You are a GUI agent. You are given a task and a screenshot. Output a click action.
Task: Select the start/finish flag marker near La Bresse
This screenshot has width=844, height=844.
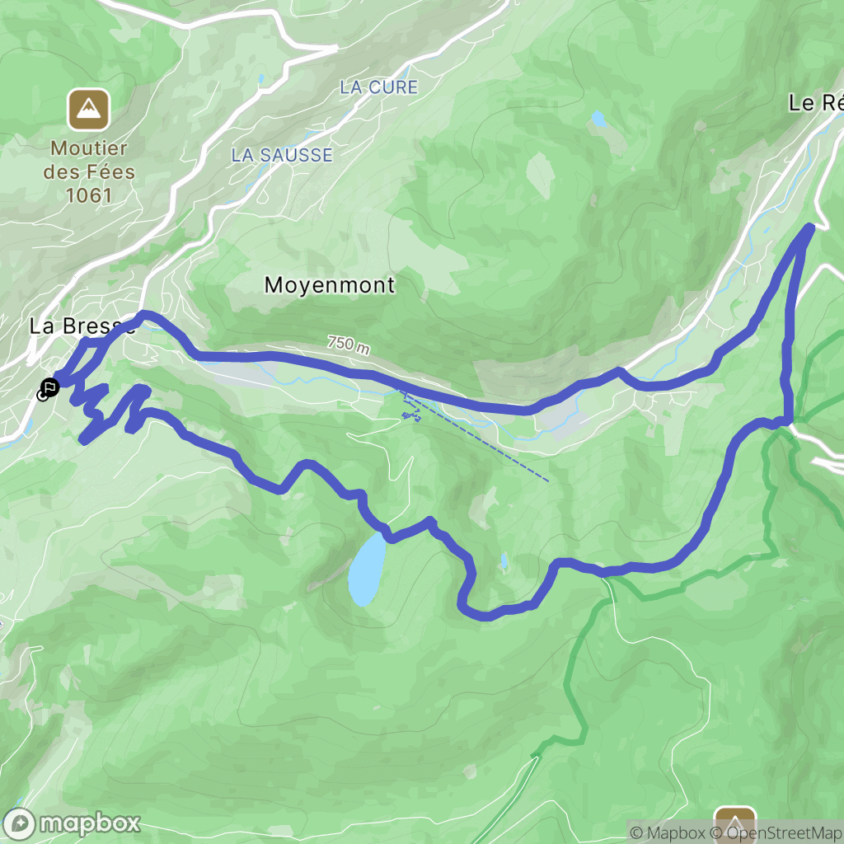[49, 387]
